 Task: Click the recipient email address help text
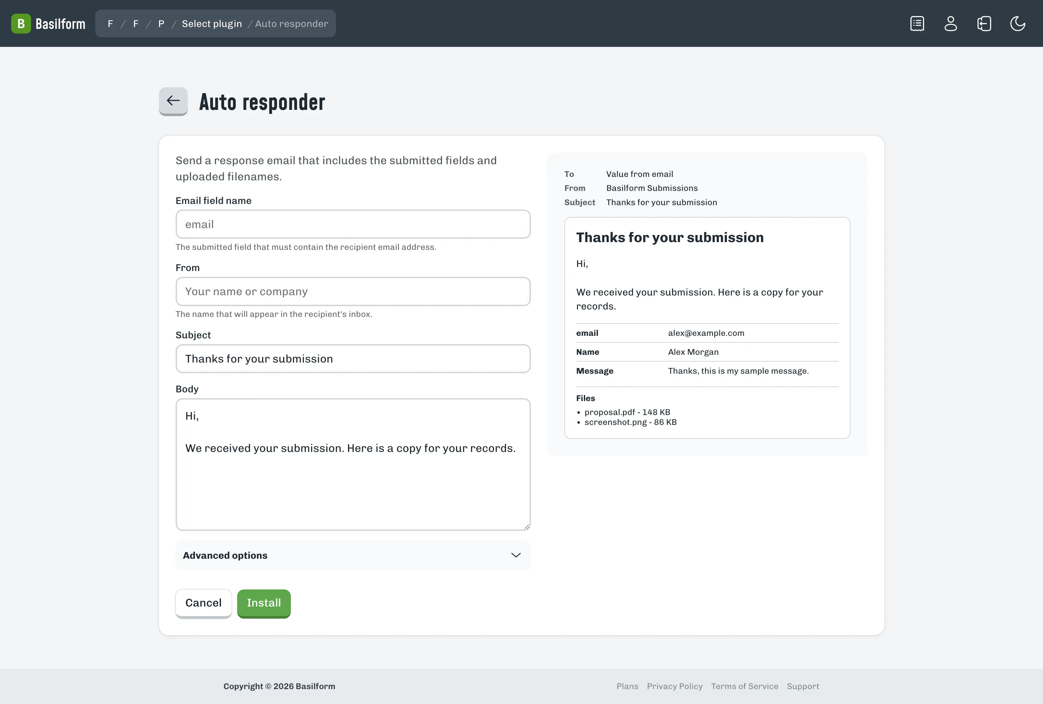[x=306, y=247]
